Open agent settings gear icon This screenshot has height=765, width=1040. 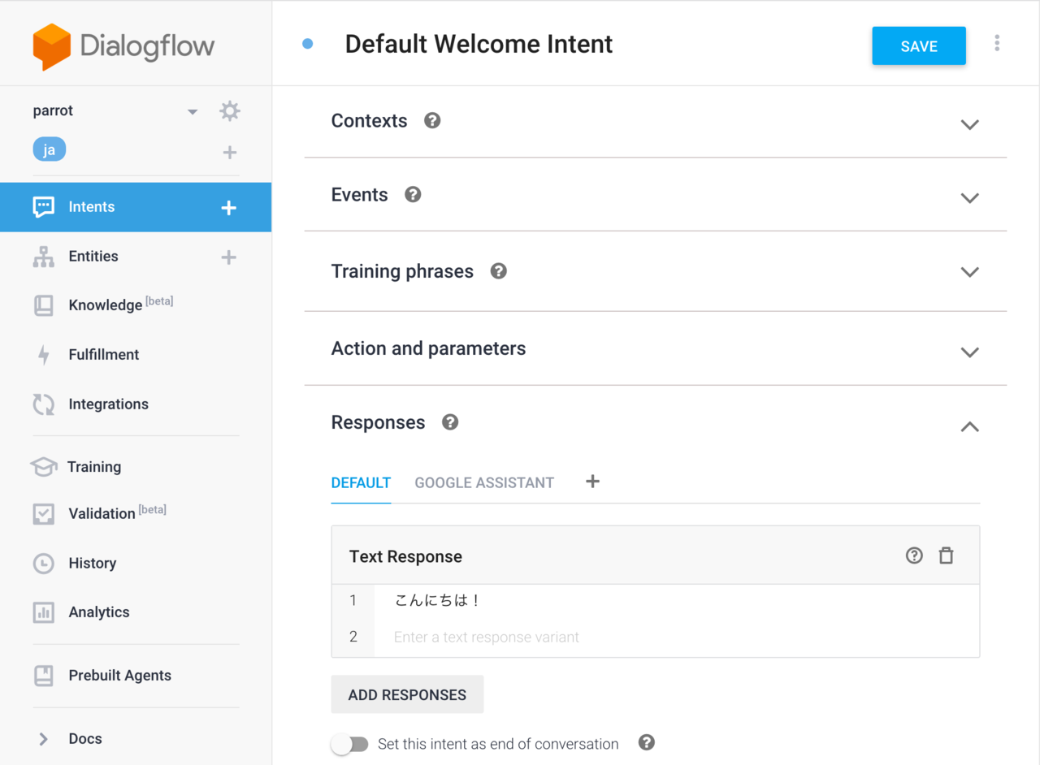(x=230, y=111)
